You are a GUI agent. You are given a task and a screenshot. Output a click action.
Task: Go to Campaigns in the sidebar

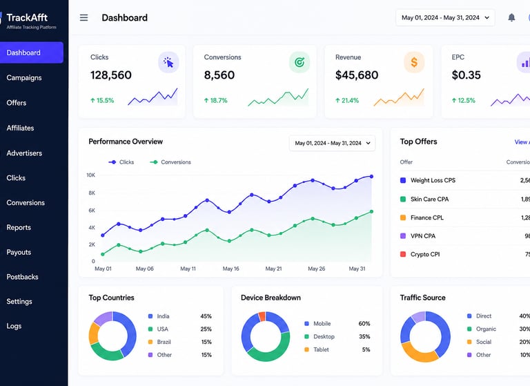point(24,78)
